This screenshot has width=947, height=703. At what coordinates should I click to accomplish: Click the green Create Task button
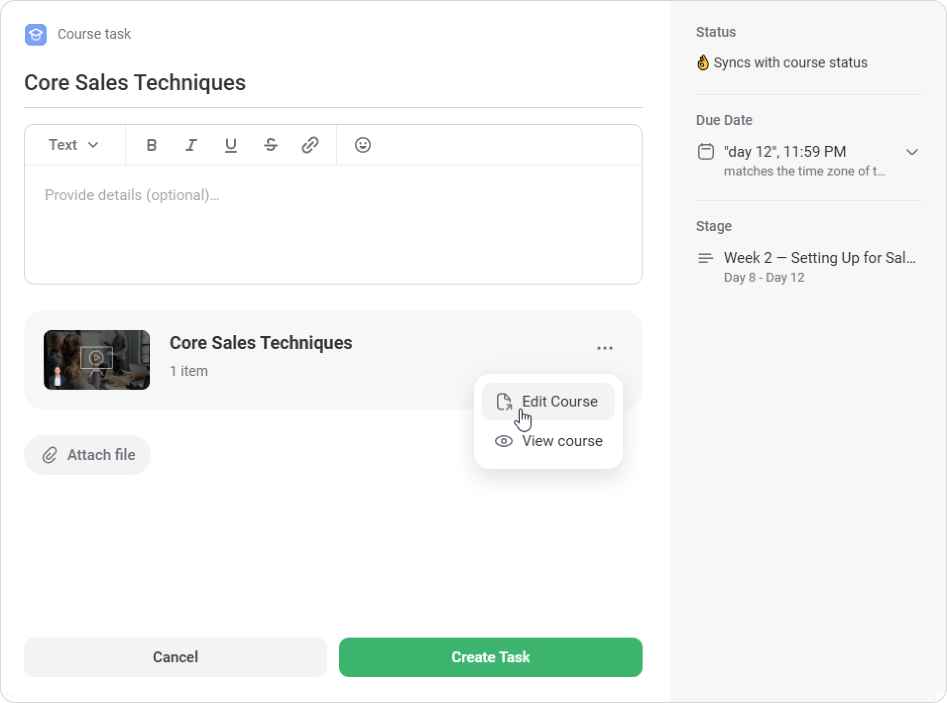point(490,657)
